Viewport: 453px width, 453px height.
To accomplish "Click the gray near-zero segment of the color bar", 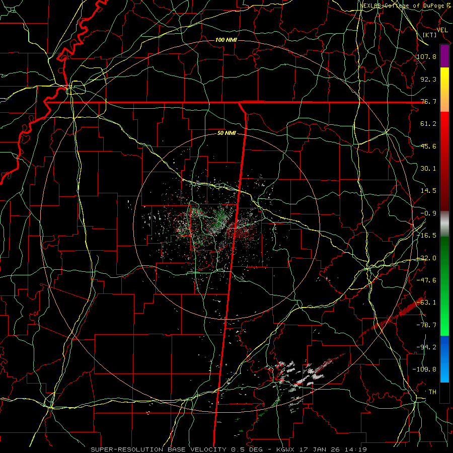I will (x=444, y=224).
